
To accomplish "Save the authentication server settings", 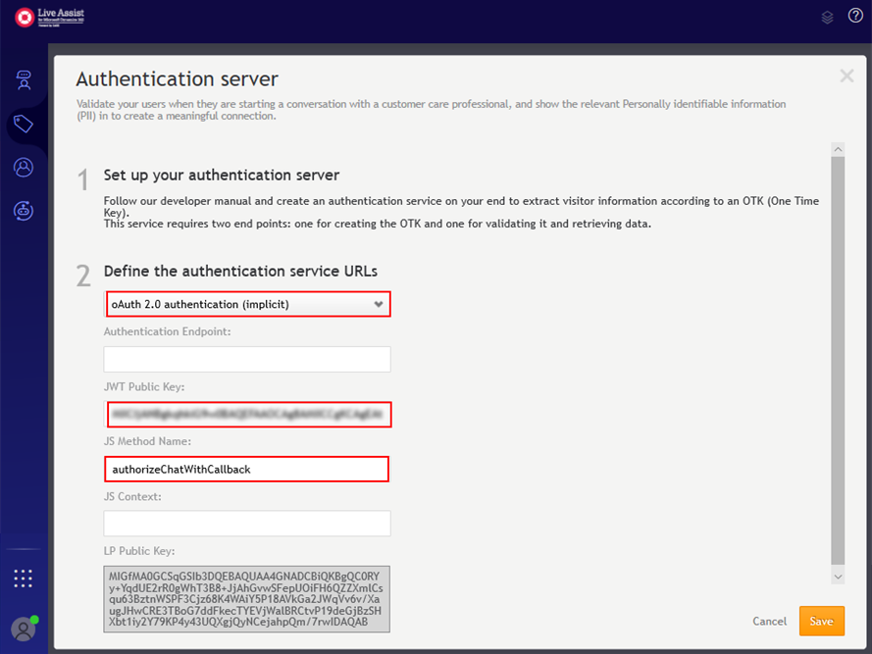I will pos(821,621).
